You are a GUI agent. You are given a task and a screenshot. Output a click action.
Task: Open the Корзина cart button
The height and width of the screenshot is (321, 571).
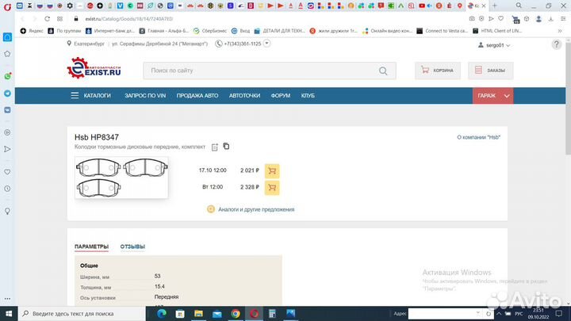(438, 71)
